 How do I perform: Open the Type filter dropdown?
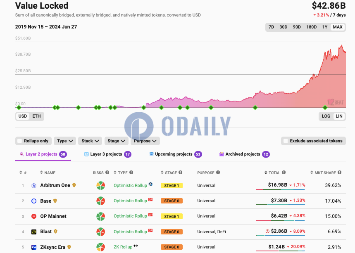[x=65, y=141]
